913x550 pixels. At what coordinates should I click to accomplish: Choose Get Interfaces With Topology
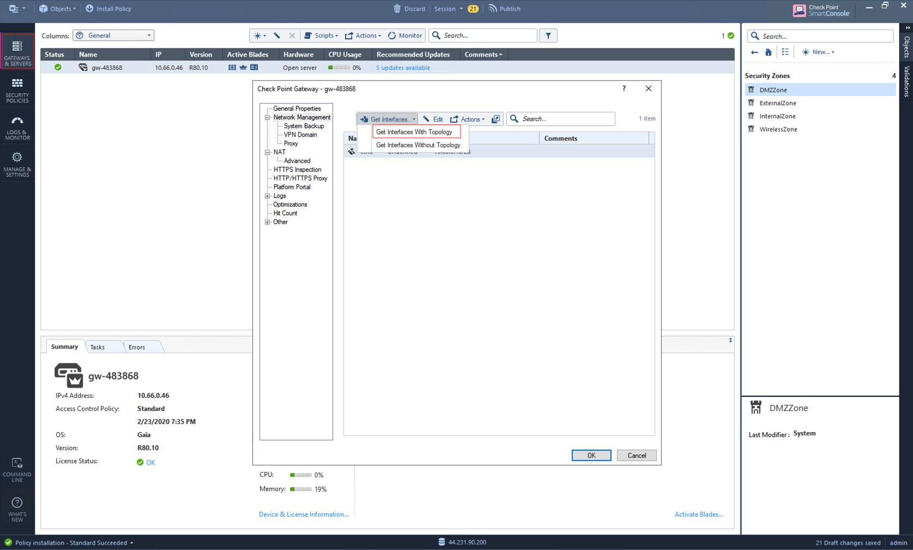pyautogui.click(x=415, y=132)
